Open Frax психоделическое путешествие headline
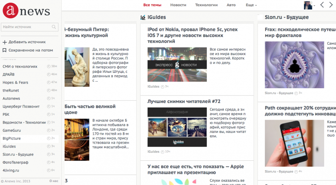 coord(300,32)
